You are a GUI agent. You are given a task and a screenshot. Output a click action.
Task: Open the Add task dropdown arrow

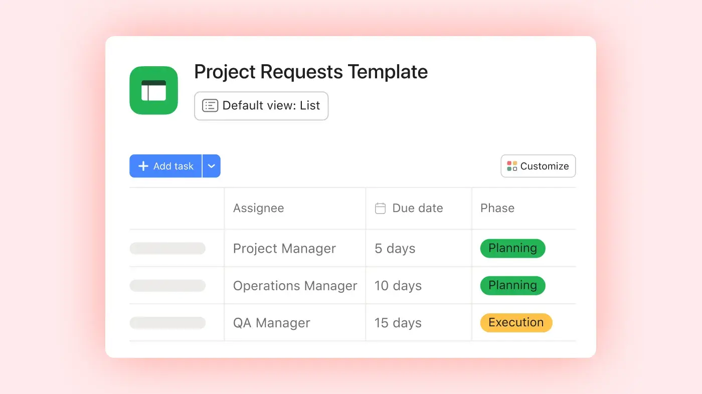pyautogui.click(x=212, y=166)
